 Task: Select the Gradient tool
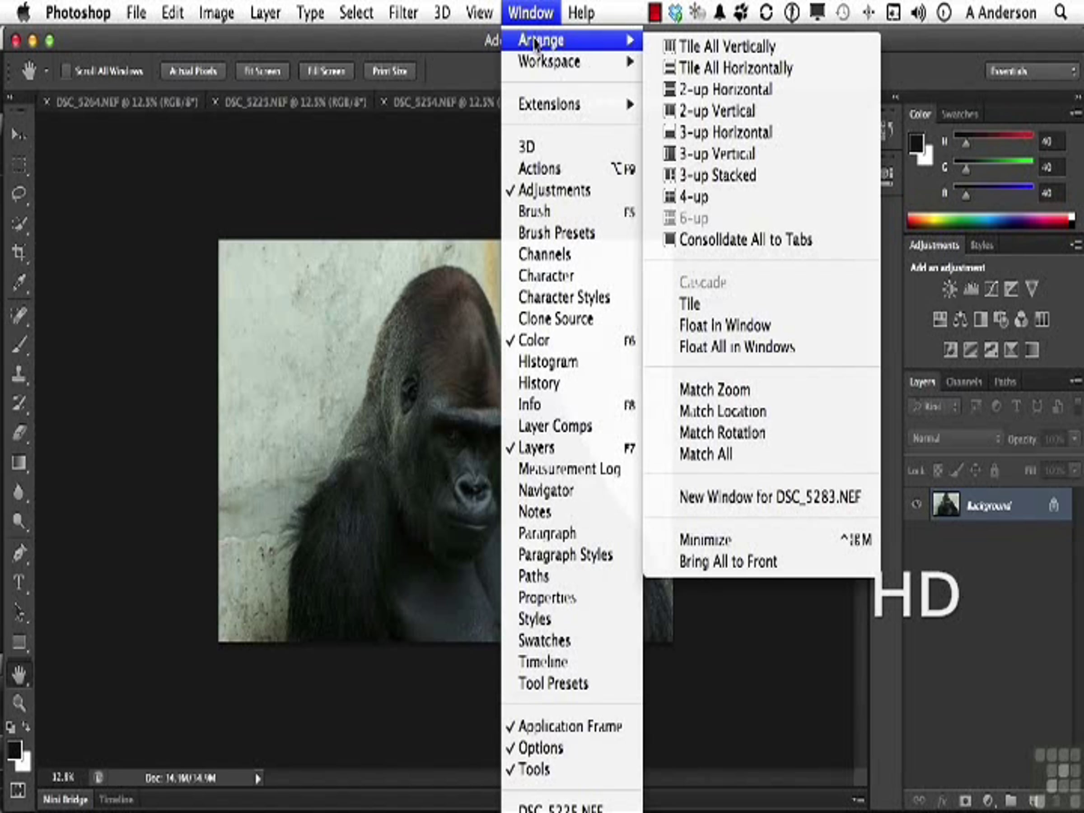(x=19, y=463)
